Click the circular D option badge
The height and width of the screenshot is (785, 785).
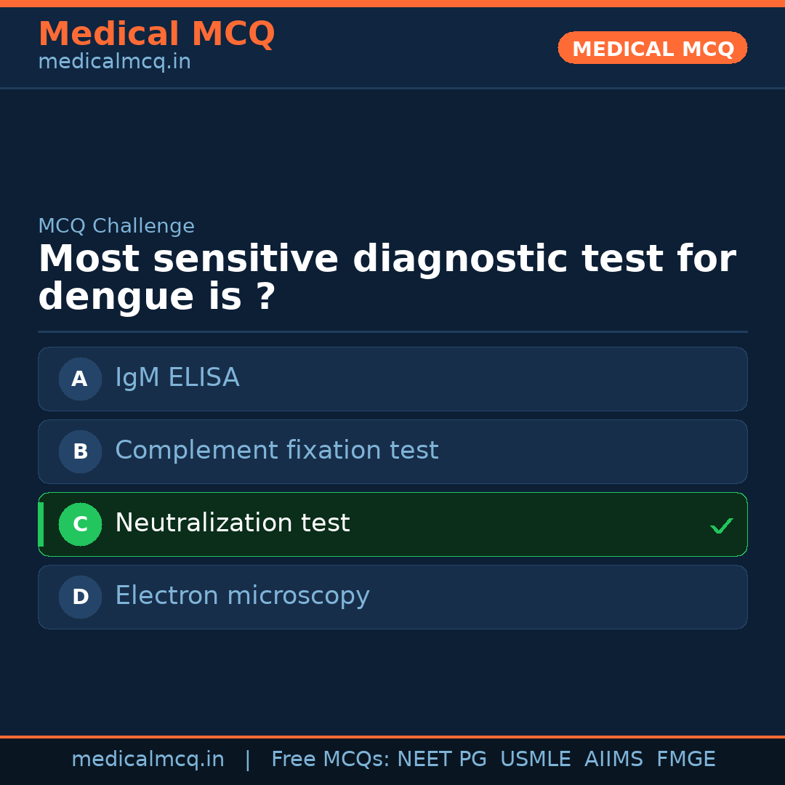tap(80, 597)
